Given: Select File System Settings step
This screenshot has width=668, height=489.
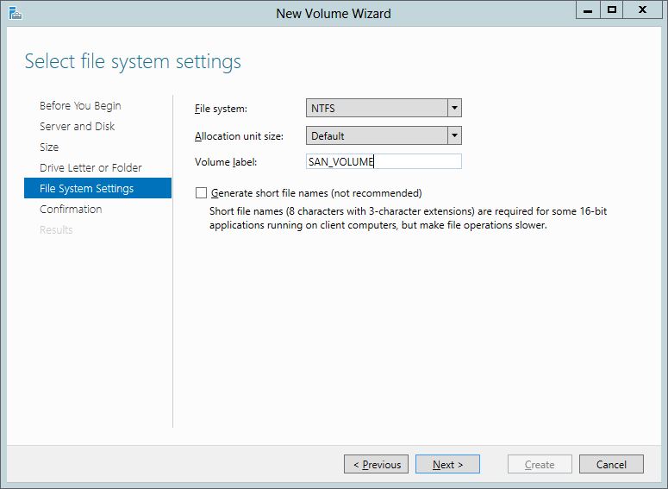Looking at the screenshot, I should [86, 188].
